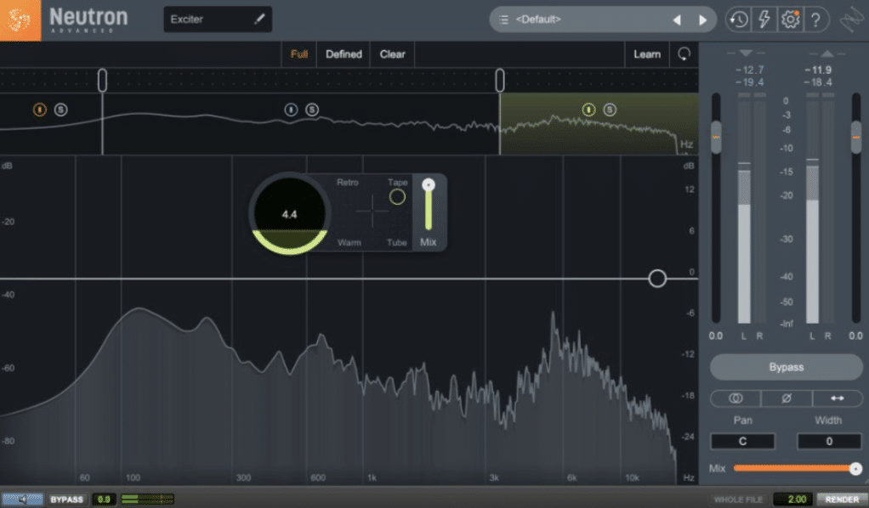Click the input gain value 0.0 under left fader
Image resolution: width=869 pixels, height=508 pixels.
[715, 336]
